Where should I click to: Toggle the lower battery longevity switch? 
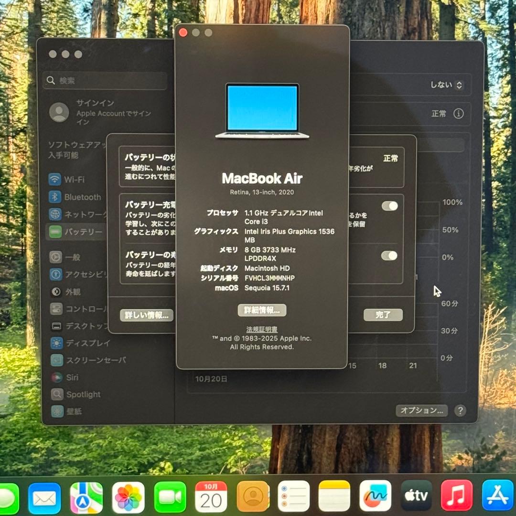(389, 256)
